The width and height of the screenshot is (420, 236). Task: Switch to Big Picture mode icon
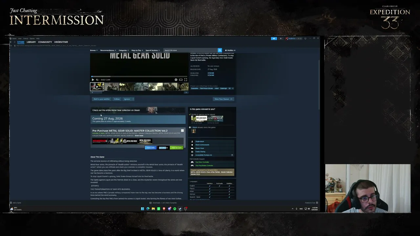(x=305, y=38)
